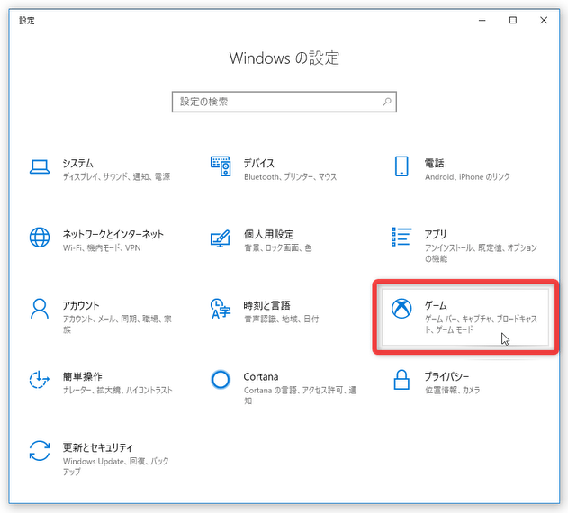568x513 pixels.
Task: Minimize the 設定 window
Action: pos(482,21)
